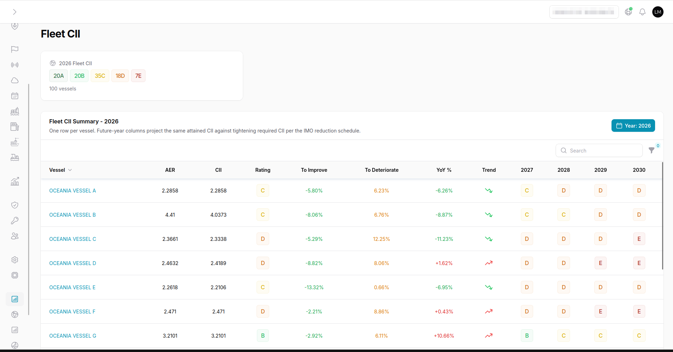Open the globe icon below the active item
This screenshot has width=673, height=352.
click(15, 314)
